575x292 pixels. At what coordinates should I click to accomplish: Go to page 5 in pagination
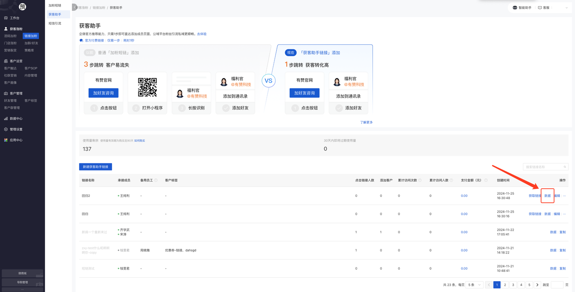point(529,285)
